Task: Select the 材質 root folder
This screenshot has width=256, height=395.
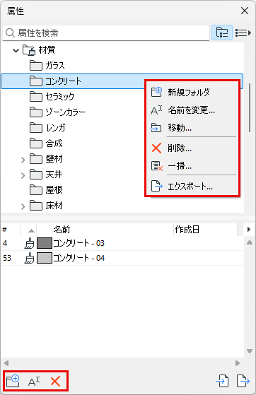Action: coord(39,50)
